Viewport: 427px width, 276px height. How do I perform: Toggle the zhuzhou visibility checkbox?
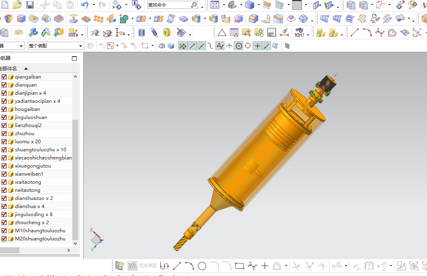pyautogui.click(x=4, y=134)
